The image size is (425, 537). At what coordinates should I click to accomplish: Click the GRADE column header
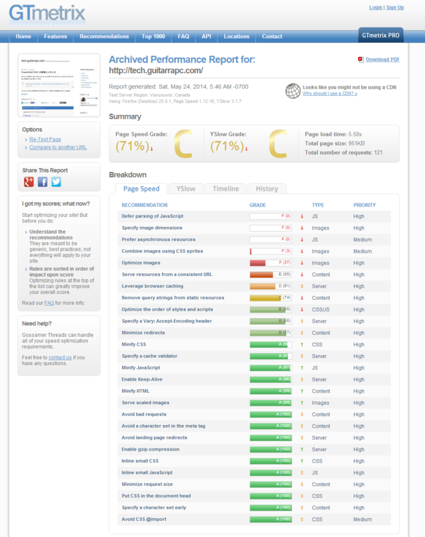pyautogui.click(x=257, y=205)
